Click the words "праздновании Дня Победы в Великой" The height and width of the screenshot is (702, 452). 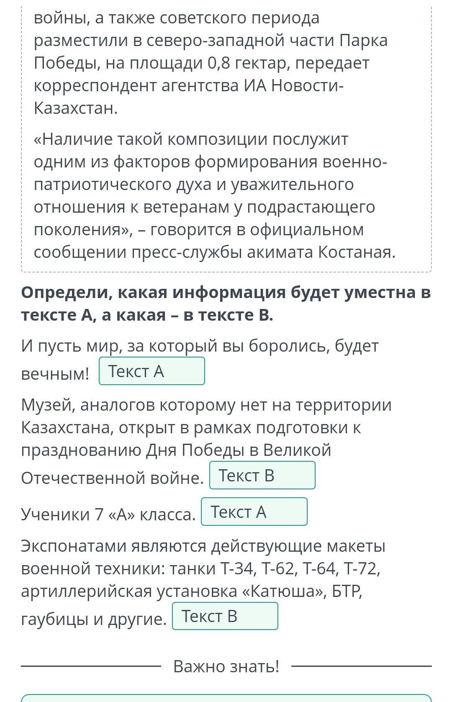coord(176,450)
